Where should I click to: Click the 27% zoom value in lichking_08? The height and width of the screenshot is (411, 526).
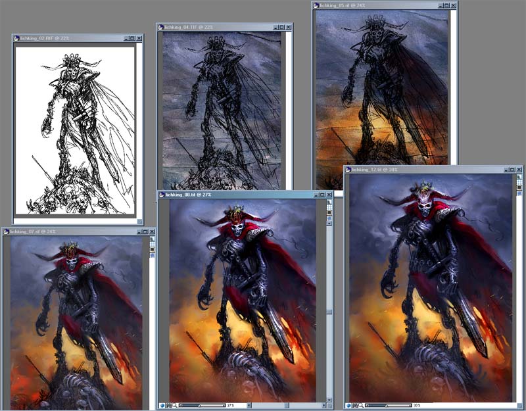pos(231,406)
